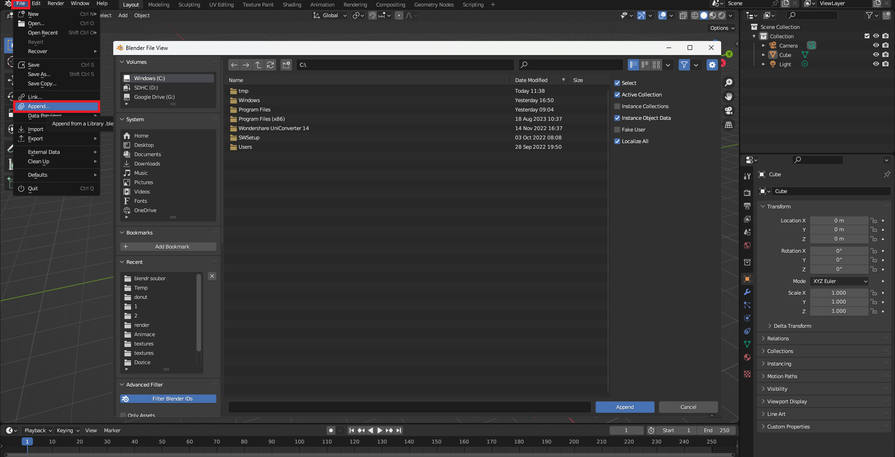895x457 pixels.
Task: Enable the Instance Collections checkbox
Action: [x=617, y=106]
